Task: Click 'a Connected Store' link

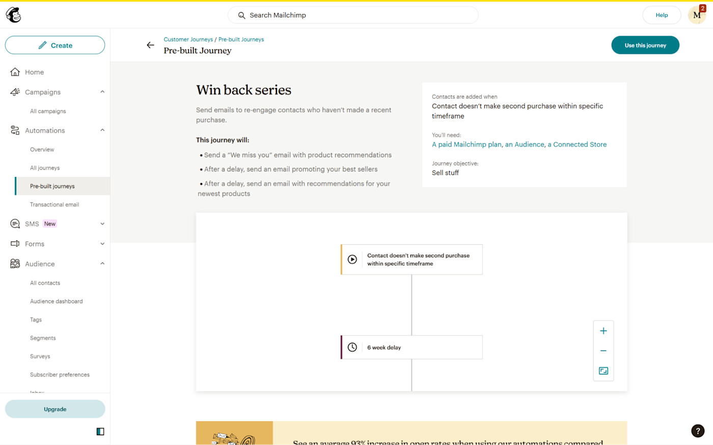Action: click(577, 144)
